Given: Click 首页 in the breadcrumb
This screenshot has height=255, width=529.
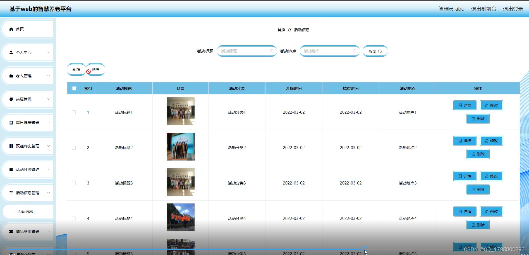Looking at the screenshot, I should pos(281,30).
